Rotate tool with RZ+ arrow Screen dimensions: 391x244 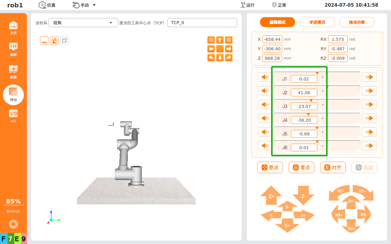(x=340, y=192)
